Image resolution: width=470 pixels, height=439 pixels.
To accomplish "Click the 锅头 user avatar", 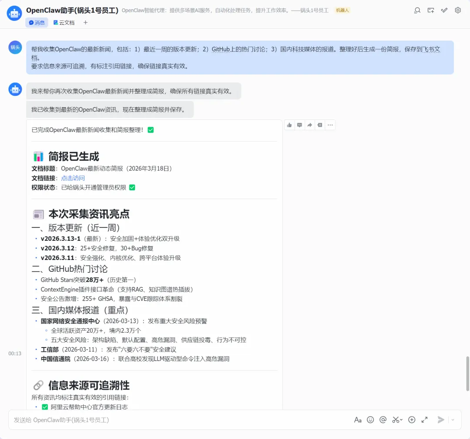I will click(15, 47).
